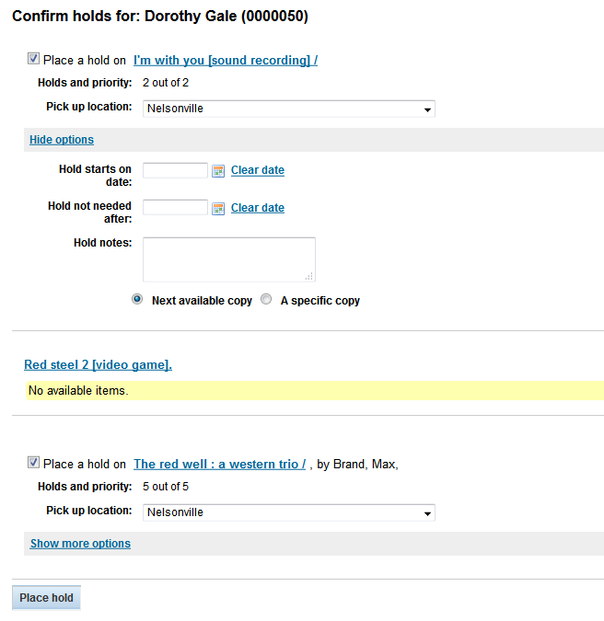Open pick up location dropdown for I'm with you
The height and width of the screenshot is (621, 604).
(x=289, y=109)
